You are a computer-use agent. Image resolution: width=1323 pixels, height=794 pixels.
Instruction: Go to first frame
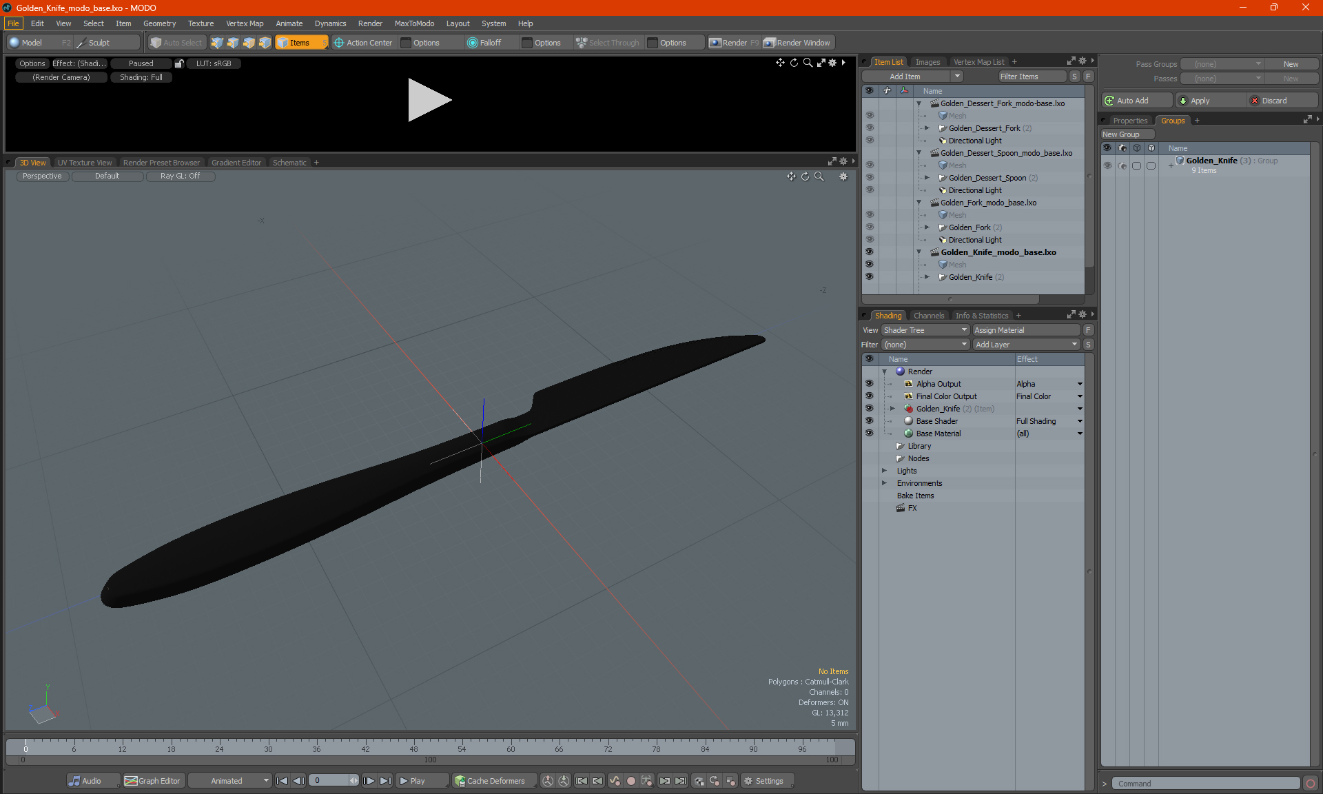[282, 781]
